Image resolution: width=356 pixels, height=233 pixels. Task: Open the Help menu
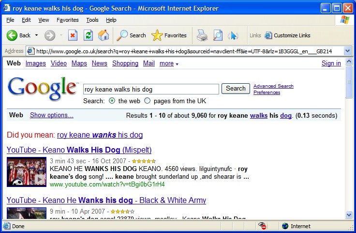click(x=111, y=20)
